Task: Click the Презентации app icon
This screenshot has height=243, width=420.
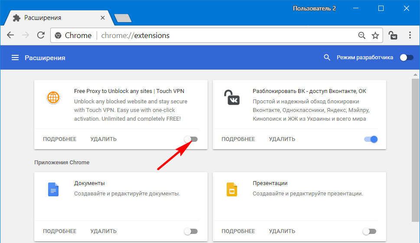Action: pyautogui.click(x=232, y=189)
